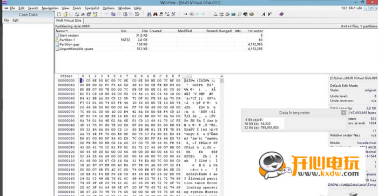Click the purple icon at toolbar end

coord(281,15)
